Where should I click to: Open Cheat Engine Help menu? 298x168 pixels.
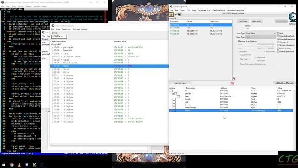194,10
